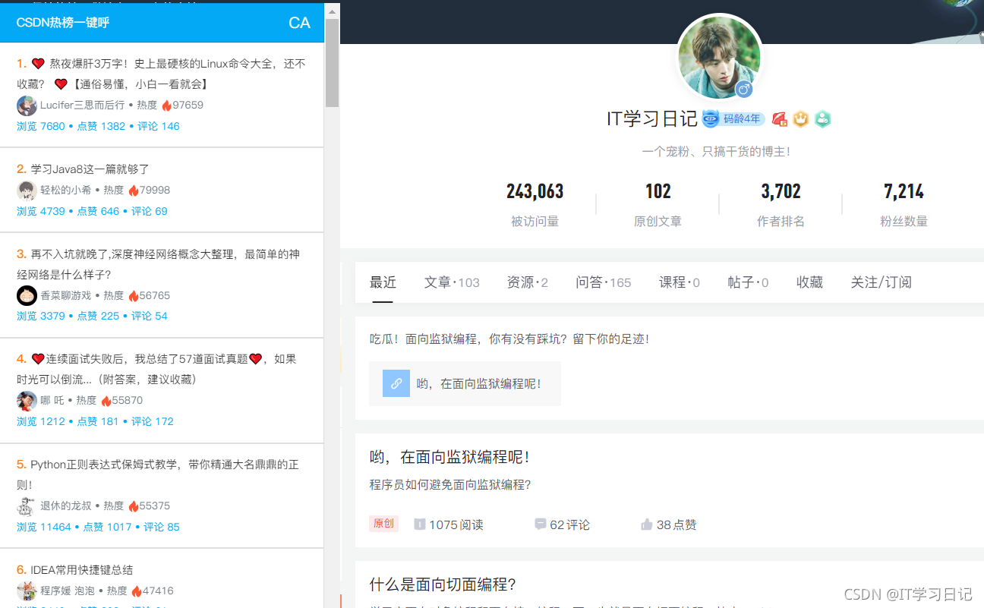Click the flame icon next to 97659
The width and height of the screenshot is (984, 608).
[166, 105]
